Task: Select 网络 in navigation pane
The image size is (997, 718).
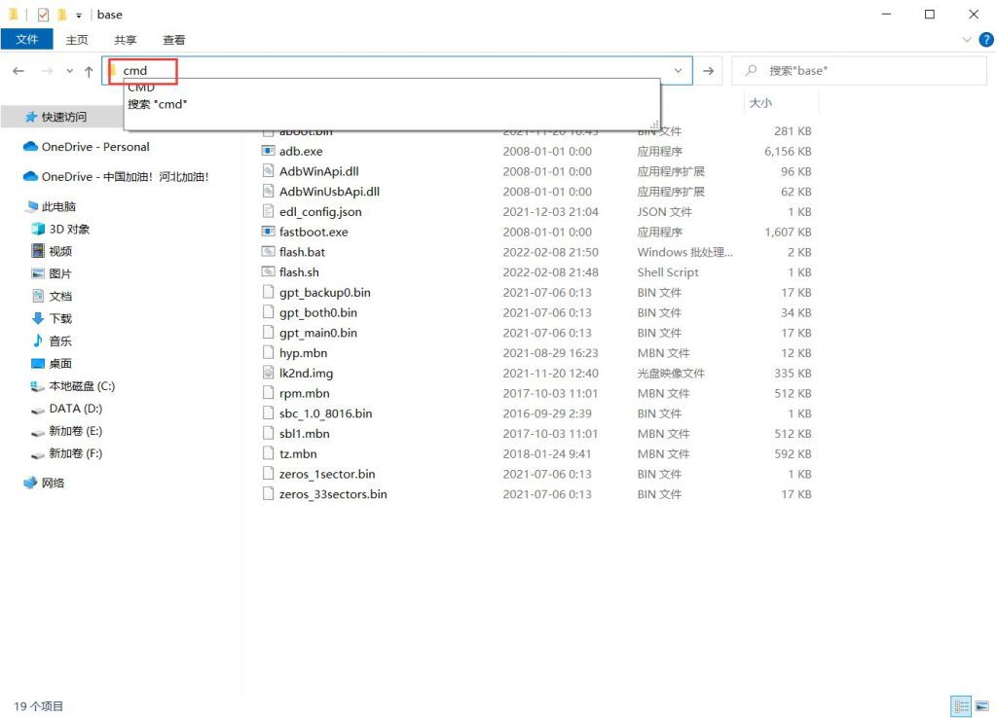Action: tap(53, 483)
